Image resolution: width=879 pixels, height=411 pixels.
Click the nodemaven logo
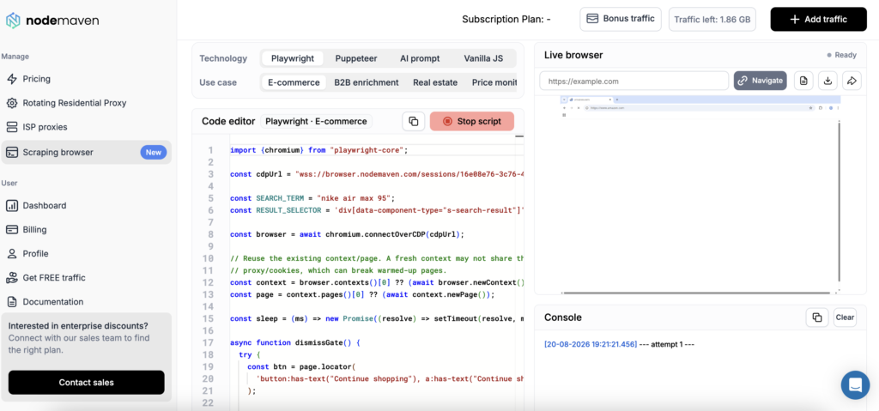click(52, 21)
